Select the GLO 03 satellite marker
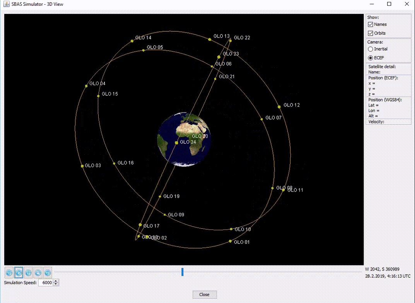Image resolution: width=415 pixels, height=303 pixels. [x=82, y=166]
